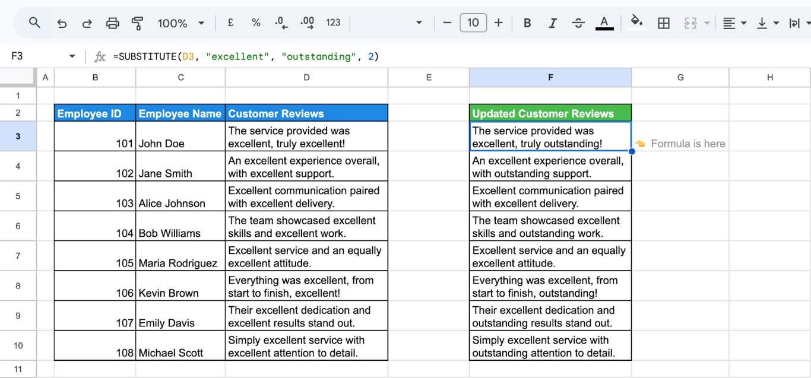The image size is (811, 378).
Task: Select the cell with Alice Johnson
Action: [x=180, y=196]
